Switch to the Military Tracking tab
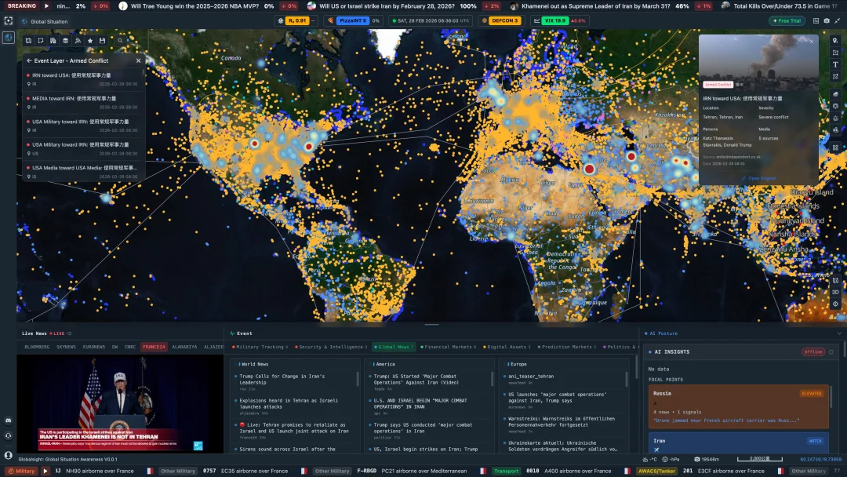 pos(260,347)
